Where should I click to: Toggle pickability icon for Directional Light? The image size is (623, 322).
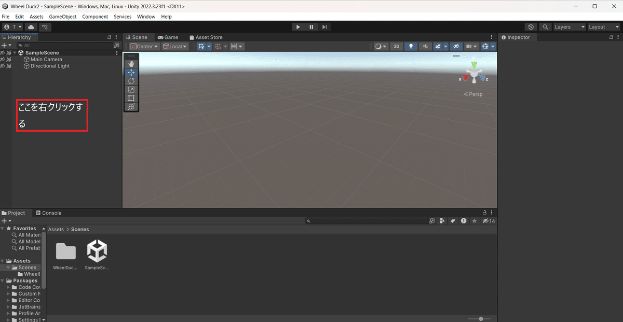click(9, 66)
